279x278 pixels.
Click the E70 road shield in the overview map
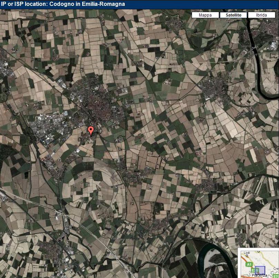276,276
